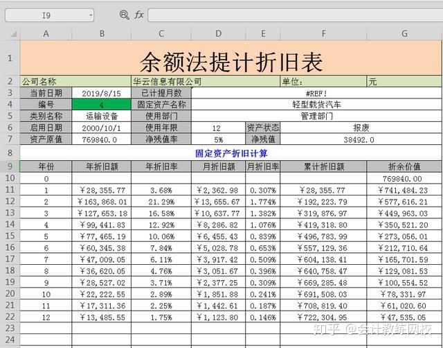
Task: Click the 累计折旧额 heading cell
Action: (323, 166)
